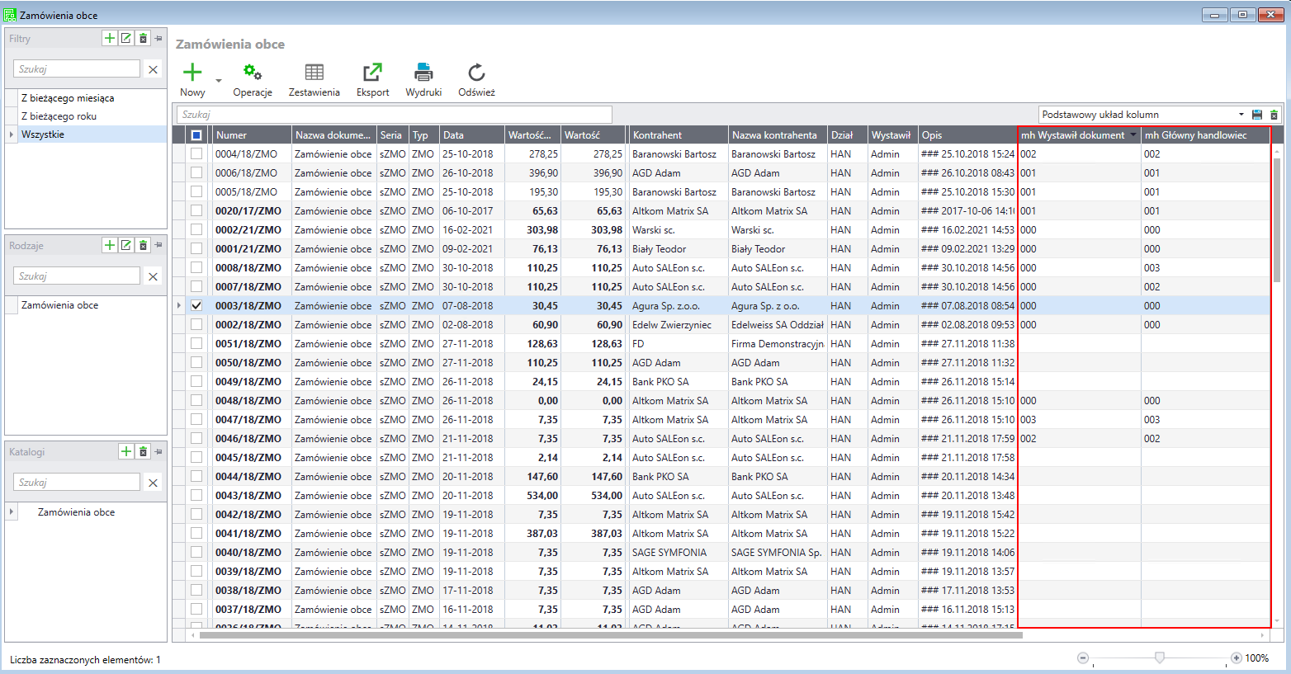Open the Operacje gears menu
This screenshot has height=674, width=1291.
[x=253, y=73]
